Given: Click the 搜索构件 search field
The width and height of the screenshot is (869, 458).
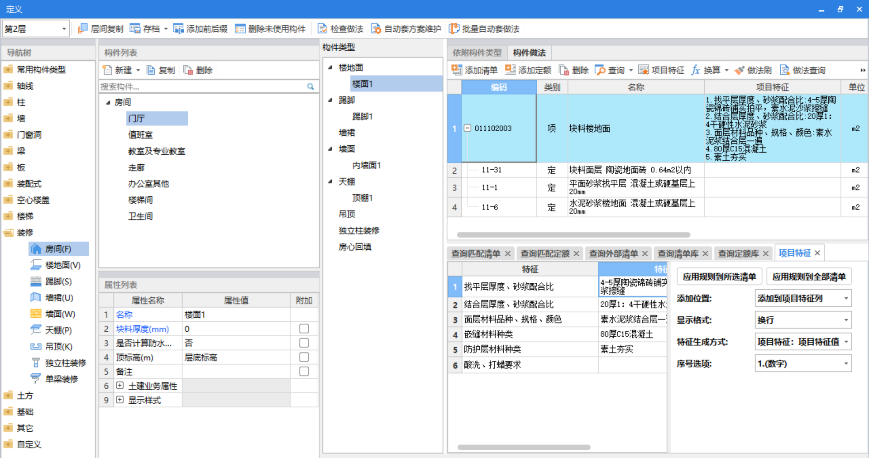Looking at the screenshot, I should pos(202,86).
